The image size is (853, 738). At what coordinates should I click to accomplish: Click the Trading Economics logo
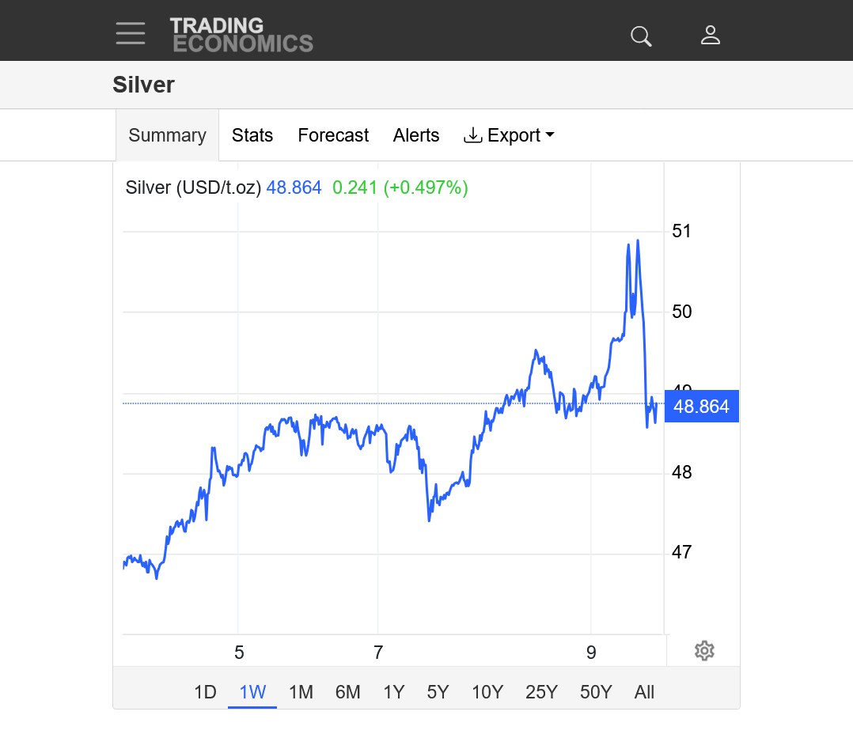pyautogui.click(x=241, y=36)
